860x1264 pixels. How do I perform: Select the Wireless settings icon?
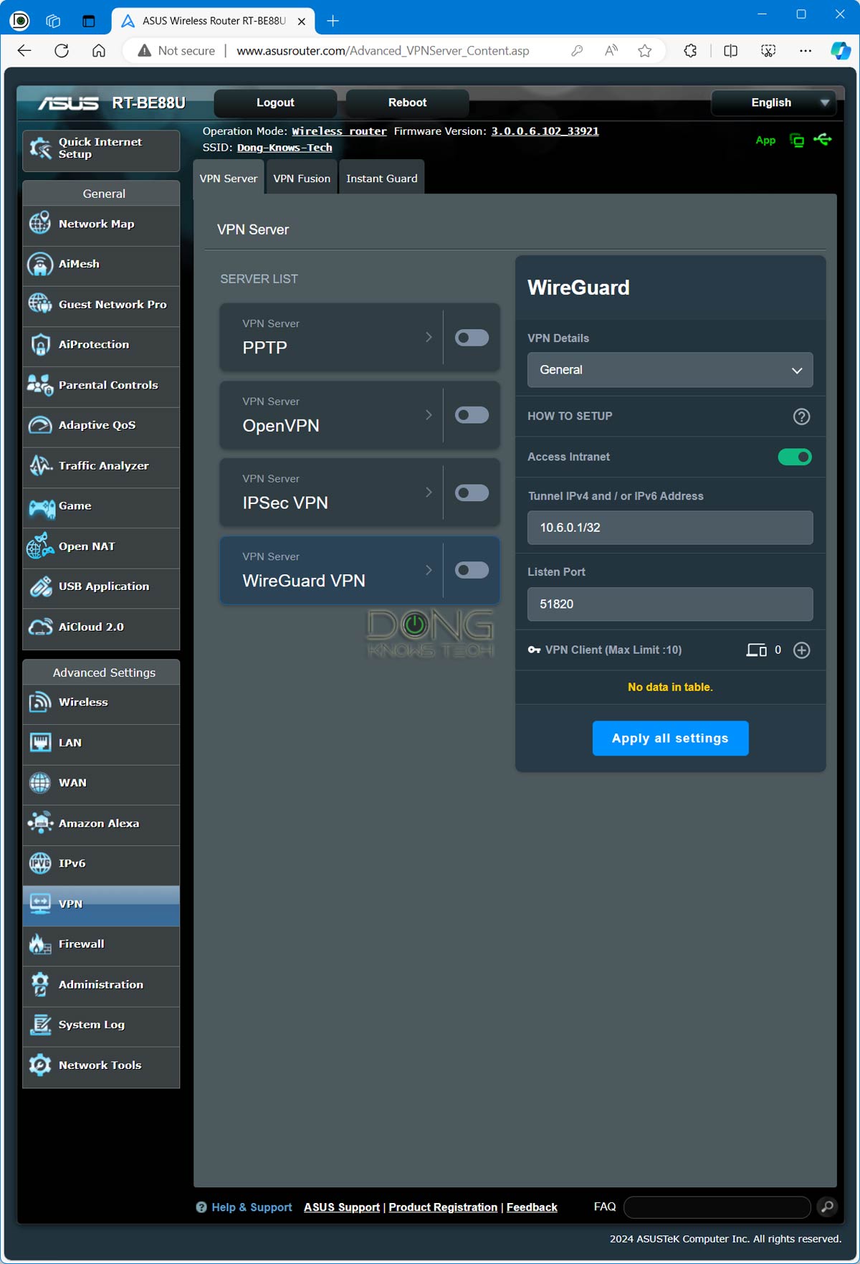coord(40,702)
